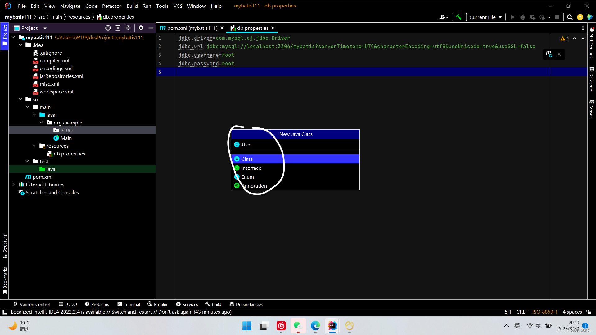The width and height of the screenshot is (596, 335).
Task: Expand External Libraries tree node
Action: [x=13, y=185]
